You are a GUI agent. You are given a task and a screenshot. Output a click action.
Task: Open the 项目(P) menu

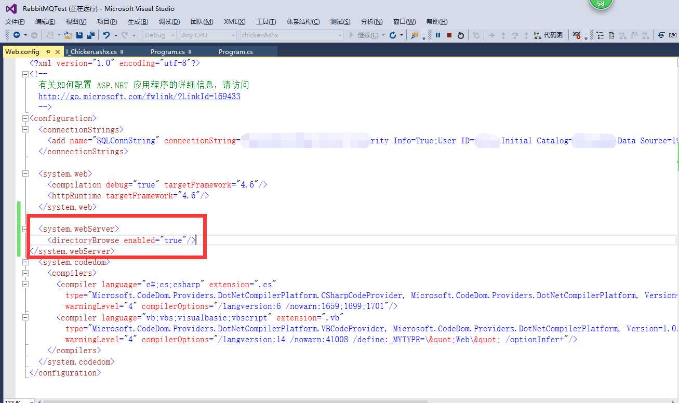[107, 22]
